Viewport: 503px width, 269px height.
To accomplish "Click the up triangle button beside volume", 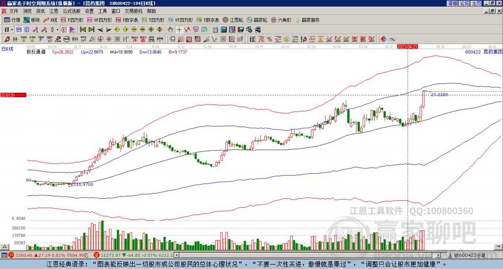I will tap(4, 246).
